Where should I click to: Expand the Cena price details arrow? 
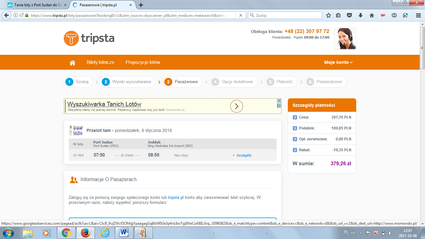pos(295,117)
